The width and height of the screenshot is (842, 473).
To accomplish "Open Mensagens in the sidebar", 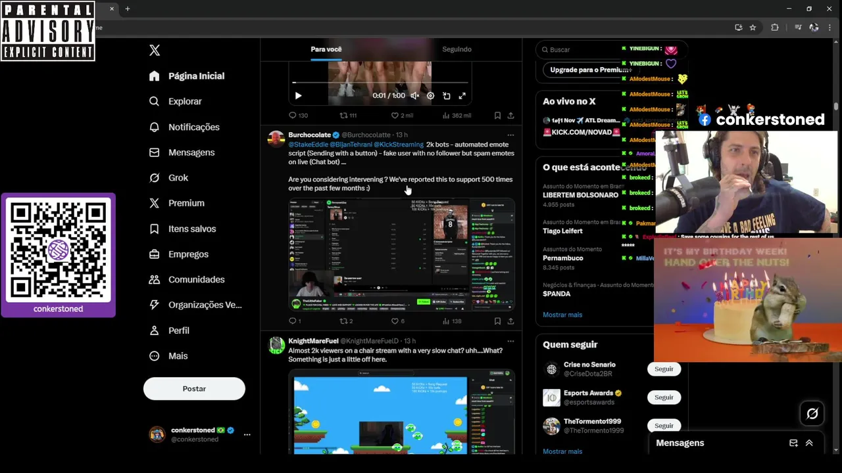I will (182, 152).
